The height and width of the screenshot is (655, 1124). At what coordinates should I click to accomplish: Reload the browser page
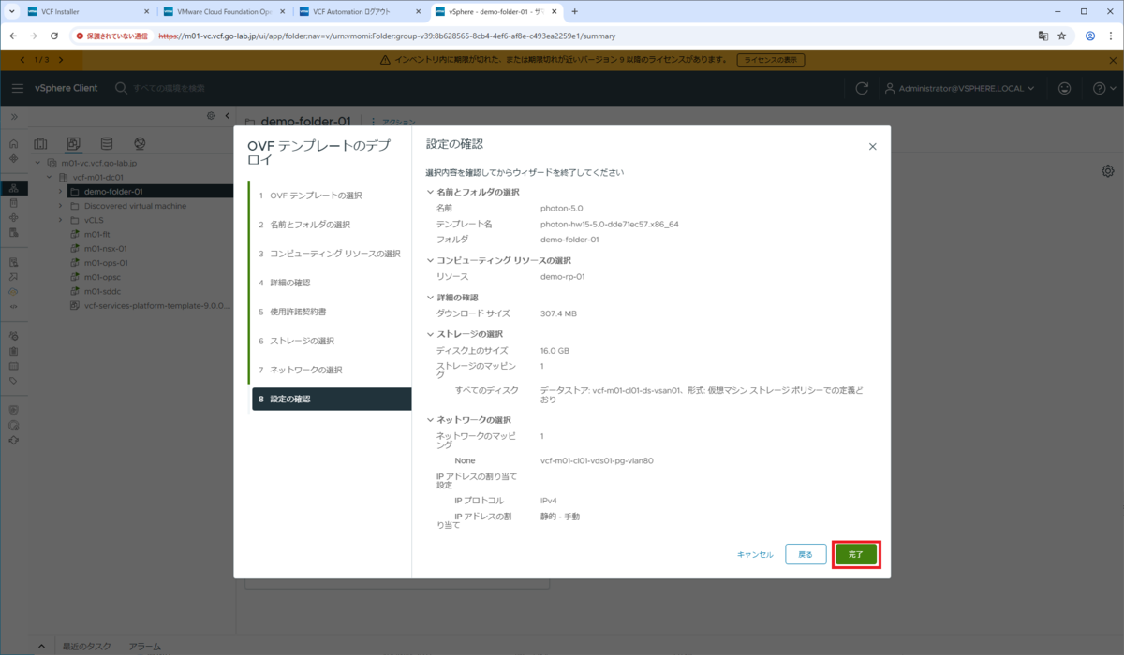[54, 36]
